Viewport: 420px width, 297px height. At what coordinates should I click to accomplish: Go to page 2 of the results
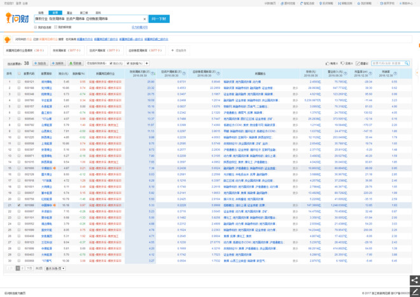coord(22,268)
